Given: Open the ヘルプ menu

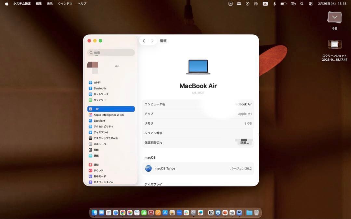Looking at the screenshot, I should point(82,4).
